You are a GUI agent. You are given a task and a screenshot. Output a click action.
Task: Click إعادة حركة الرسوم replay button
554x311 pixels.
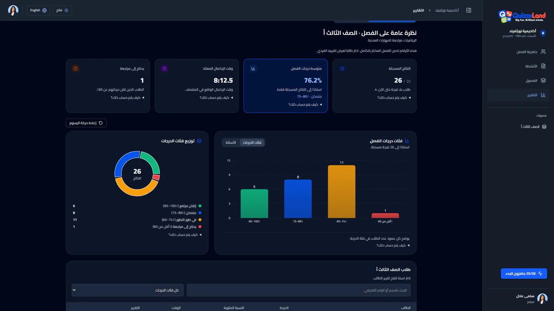pyautogui.click(x=86, y=123)
